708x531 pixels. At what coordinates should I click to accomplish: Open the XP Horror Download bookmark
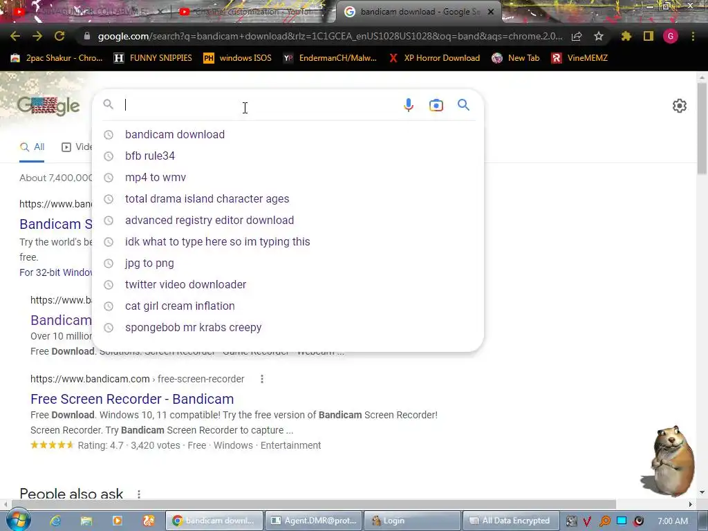tap(434, 58)
